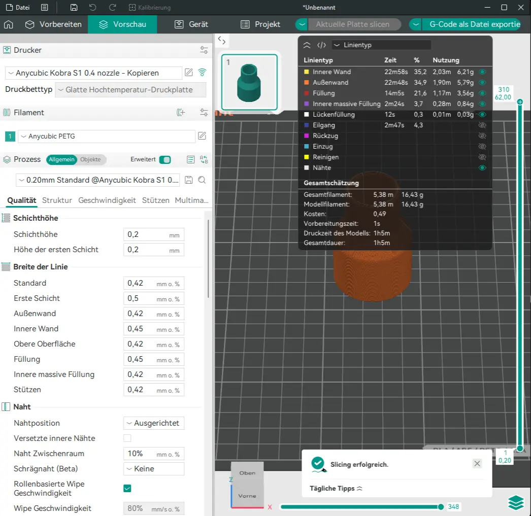Click G-Code als Datei exportieren button

(x=472, y=24)
